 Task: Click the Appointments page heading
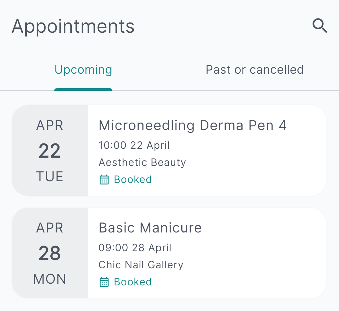73,26
